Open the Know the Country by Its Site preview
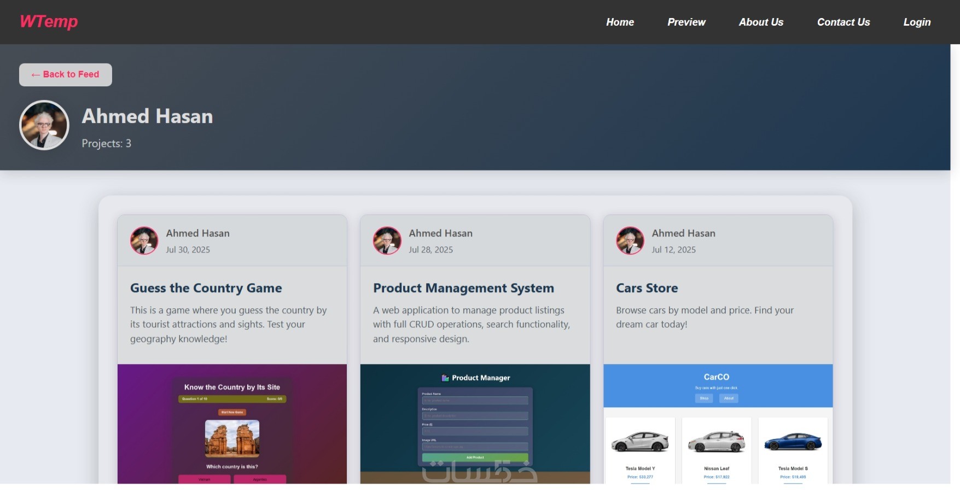Viewport: 960px width, 493px height. [232, 424]
